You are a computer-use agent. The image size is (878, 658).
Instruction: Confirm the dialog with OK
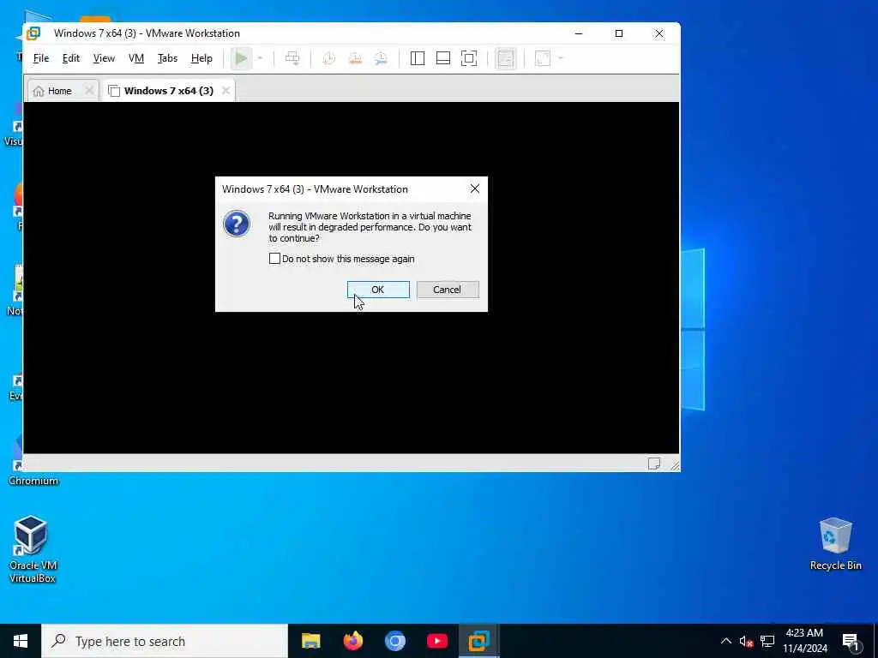pyautogui.click(x=378, y=290)
